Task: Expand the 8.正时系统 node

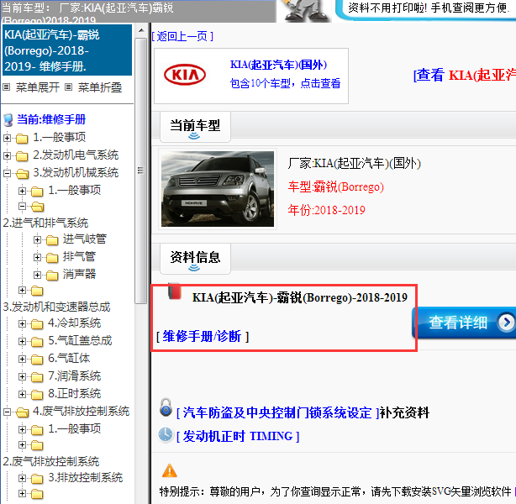Action: point(22,394)
